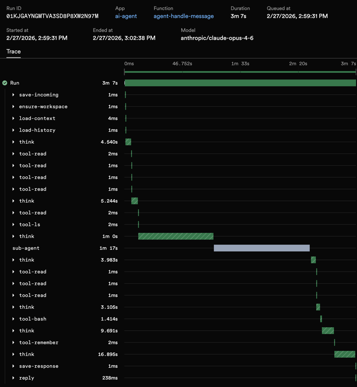The height and width of the screenshot is (387, 357).
Task: Expand the 16.895s "think" span
Action: (x=13, y=354)
